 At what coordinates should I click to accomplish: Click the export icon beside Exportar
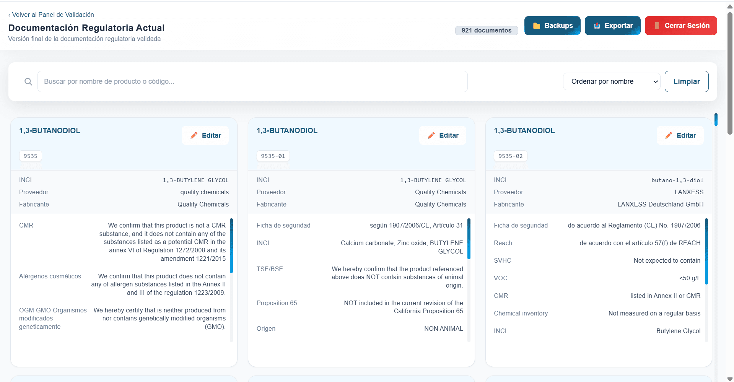click(597, 26)
